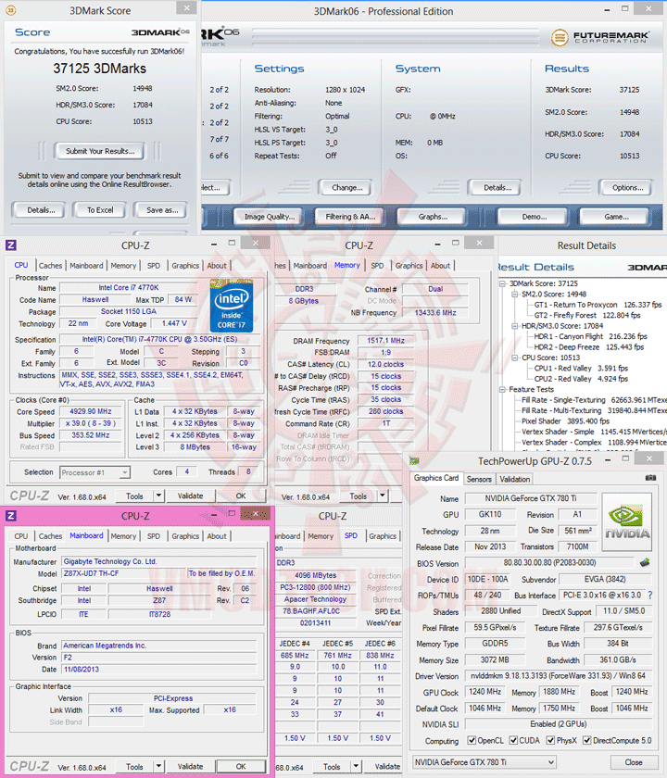This screenshot has width=667, height=778.
Task: Collapse the CPU Score: 10513 tree node
Action: 515,358
